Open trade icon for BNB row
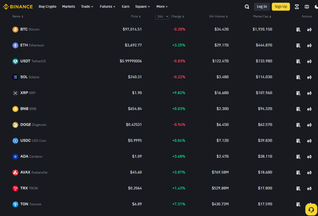 point(309,109)
